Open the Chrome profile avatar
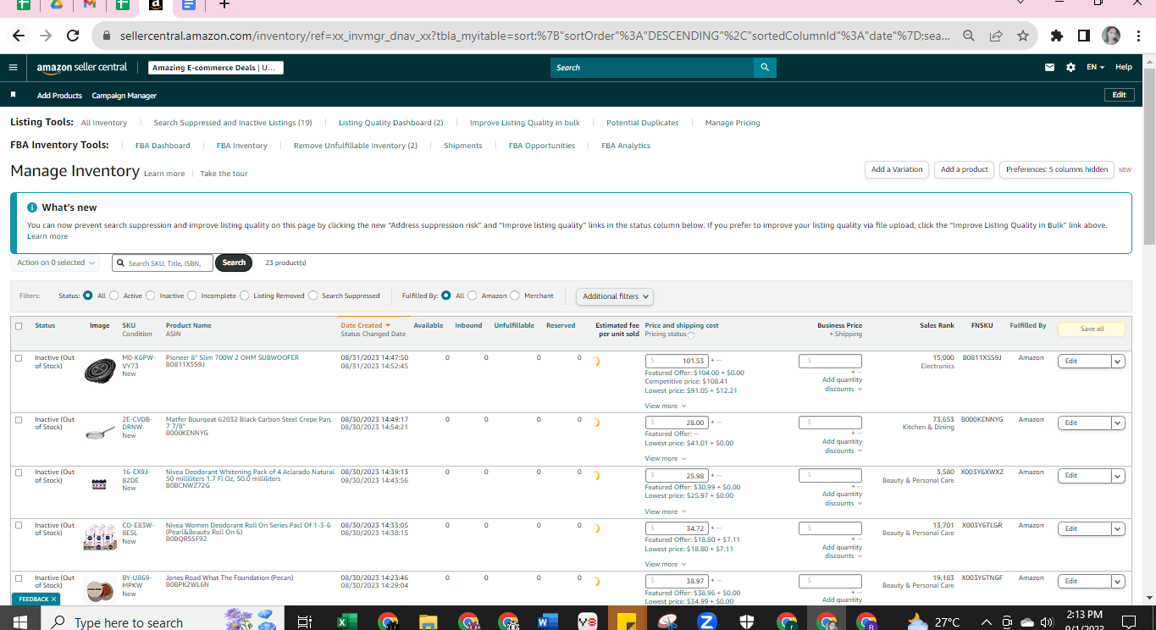The width and height of the screenshot is (1156, 630). [1111, 36]
